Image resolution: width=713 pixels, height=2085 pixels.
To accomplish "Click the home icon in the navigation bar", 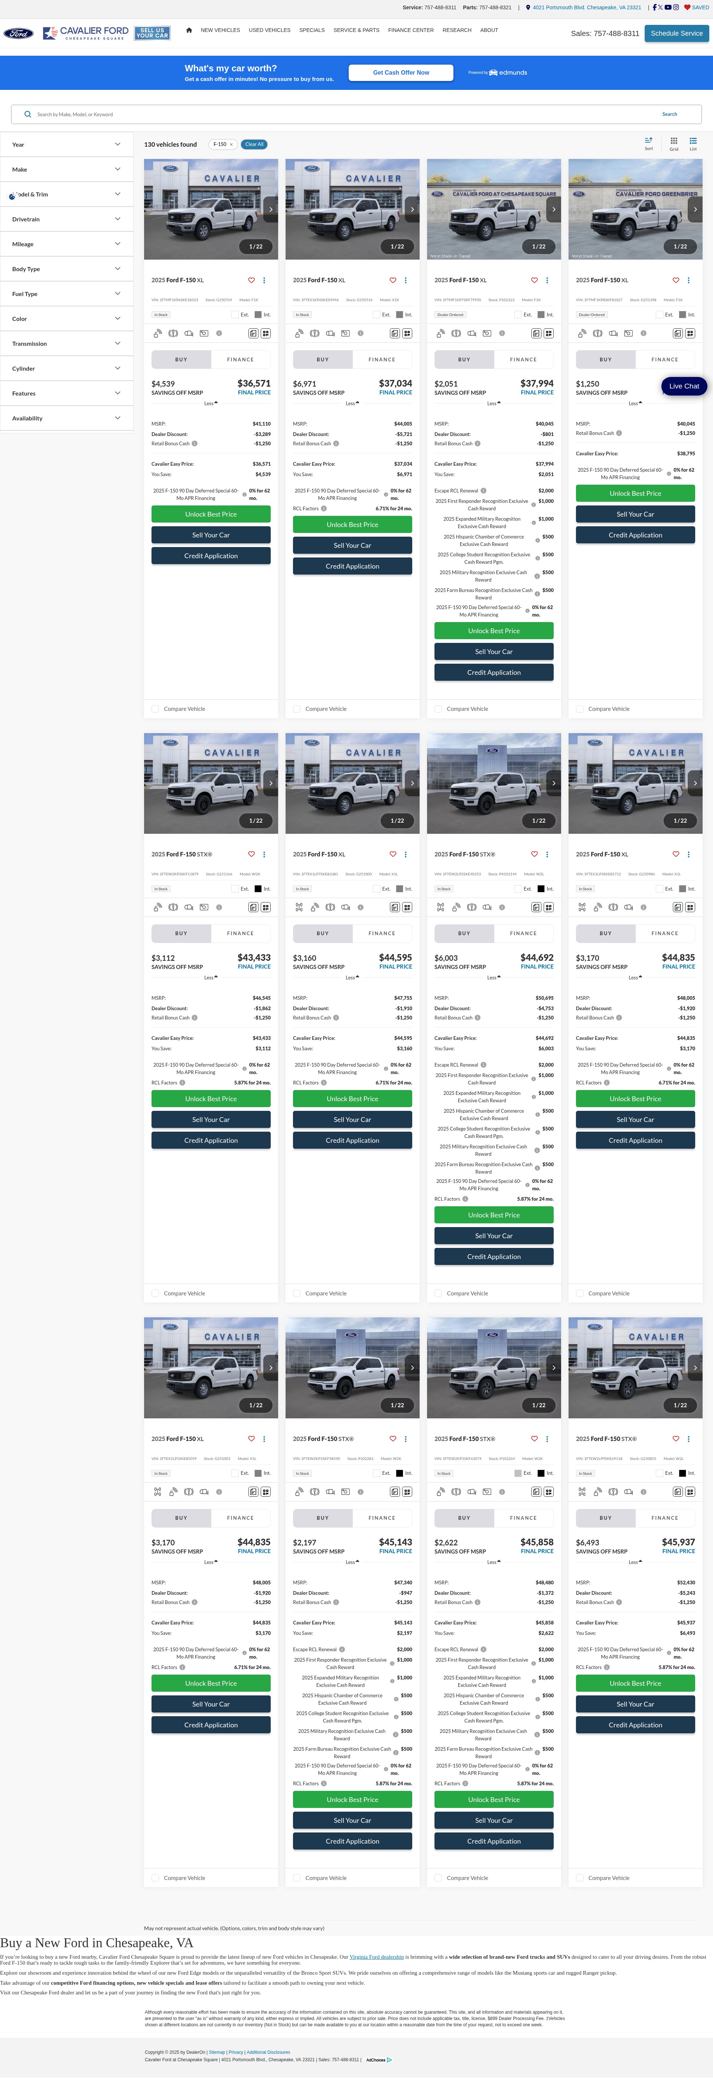I will (189, 30).
